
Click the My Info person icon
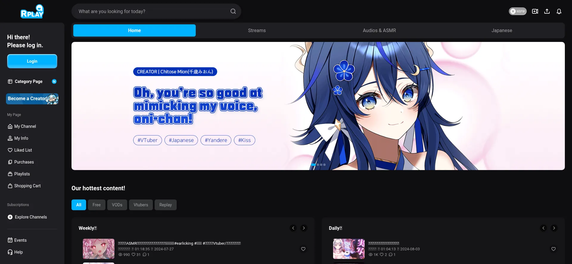(x=10, y=138)
